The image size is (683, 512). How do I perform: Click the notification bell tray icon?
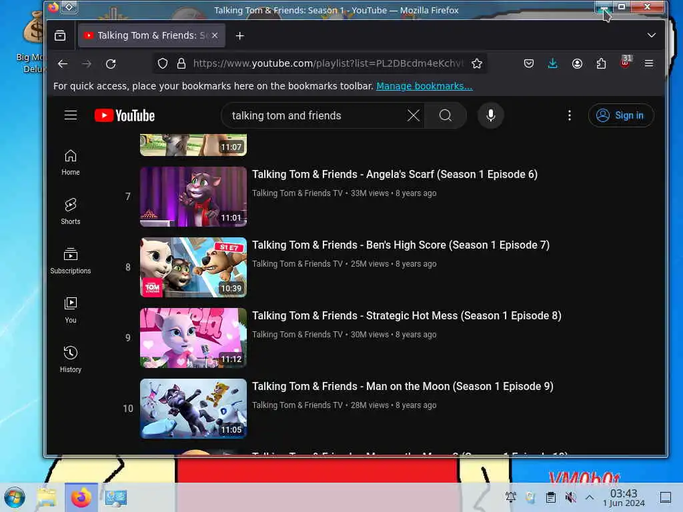(x=510, y=497)
